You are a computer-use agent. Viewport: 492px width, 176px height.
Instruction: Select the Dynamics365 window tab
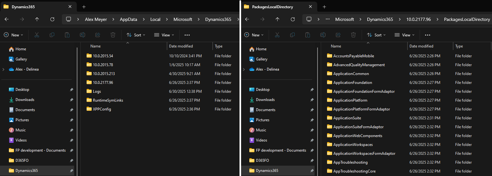(x=39, y=7)
